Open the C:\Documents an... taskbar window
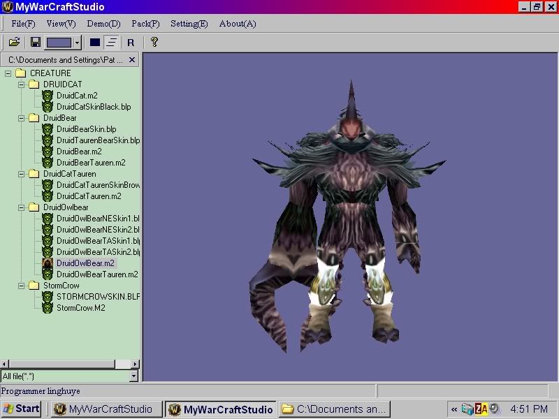 [335, 409]
